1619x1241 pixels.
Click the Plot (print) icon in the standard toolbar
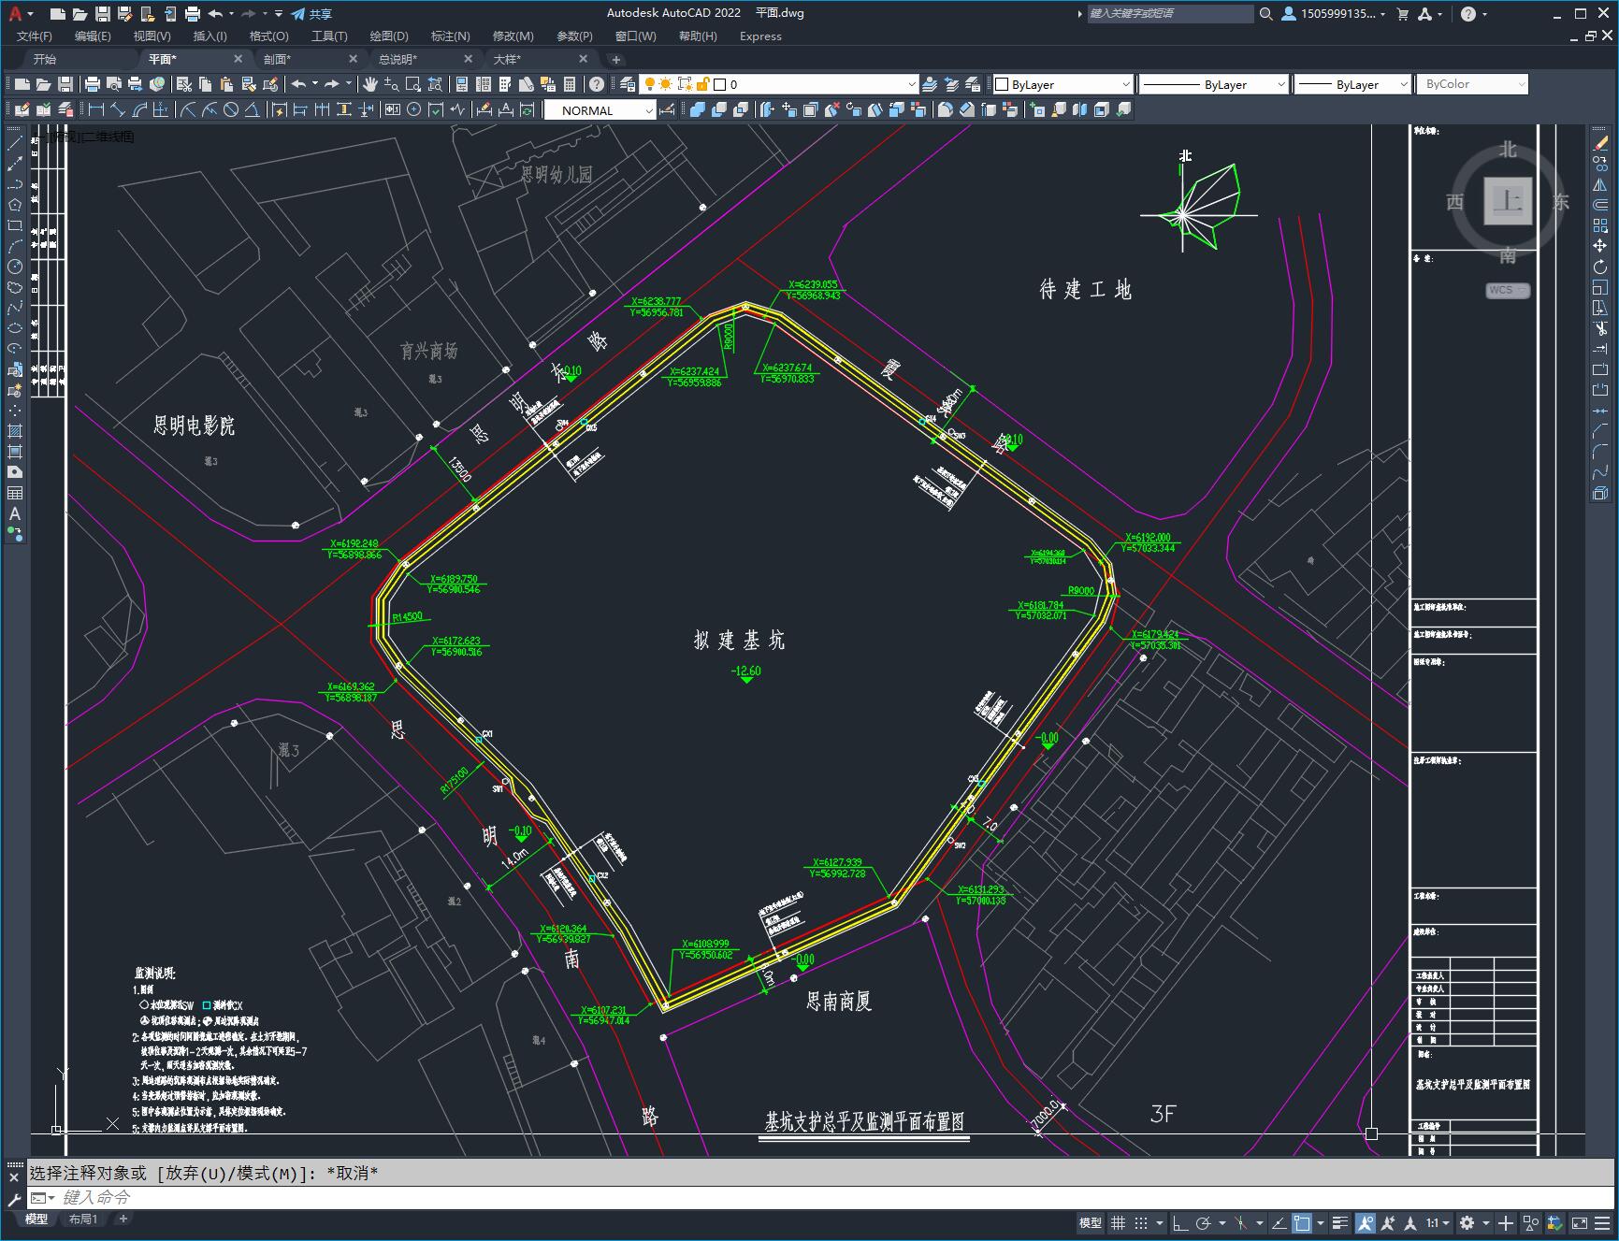point(93,84)
